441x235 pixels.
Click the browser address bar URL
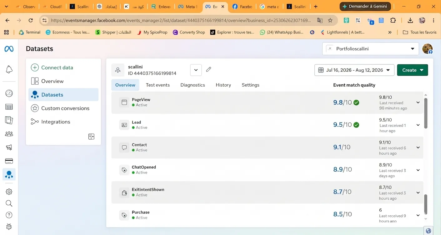181,20
